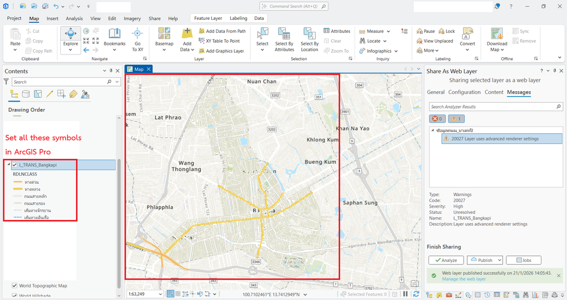
Task: Click the Convert labels icon
Action: coord(468,33)
